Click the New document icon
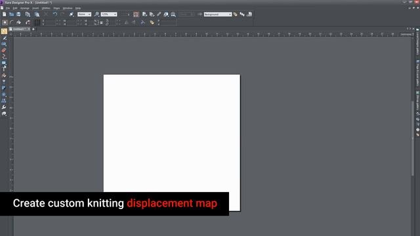 pos(5,14)
